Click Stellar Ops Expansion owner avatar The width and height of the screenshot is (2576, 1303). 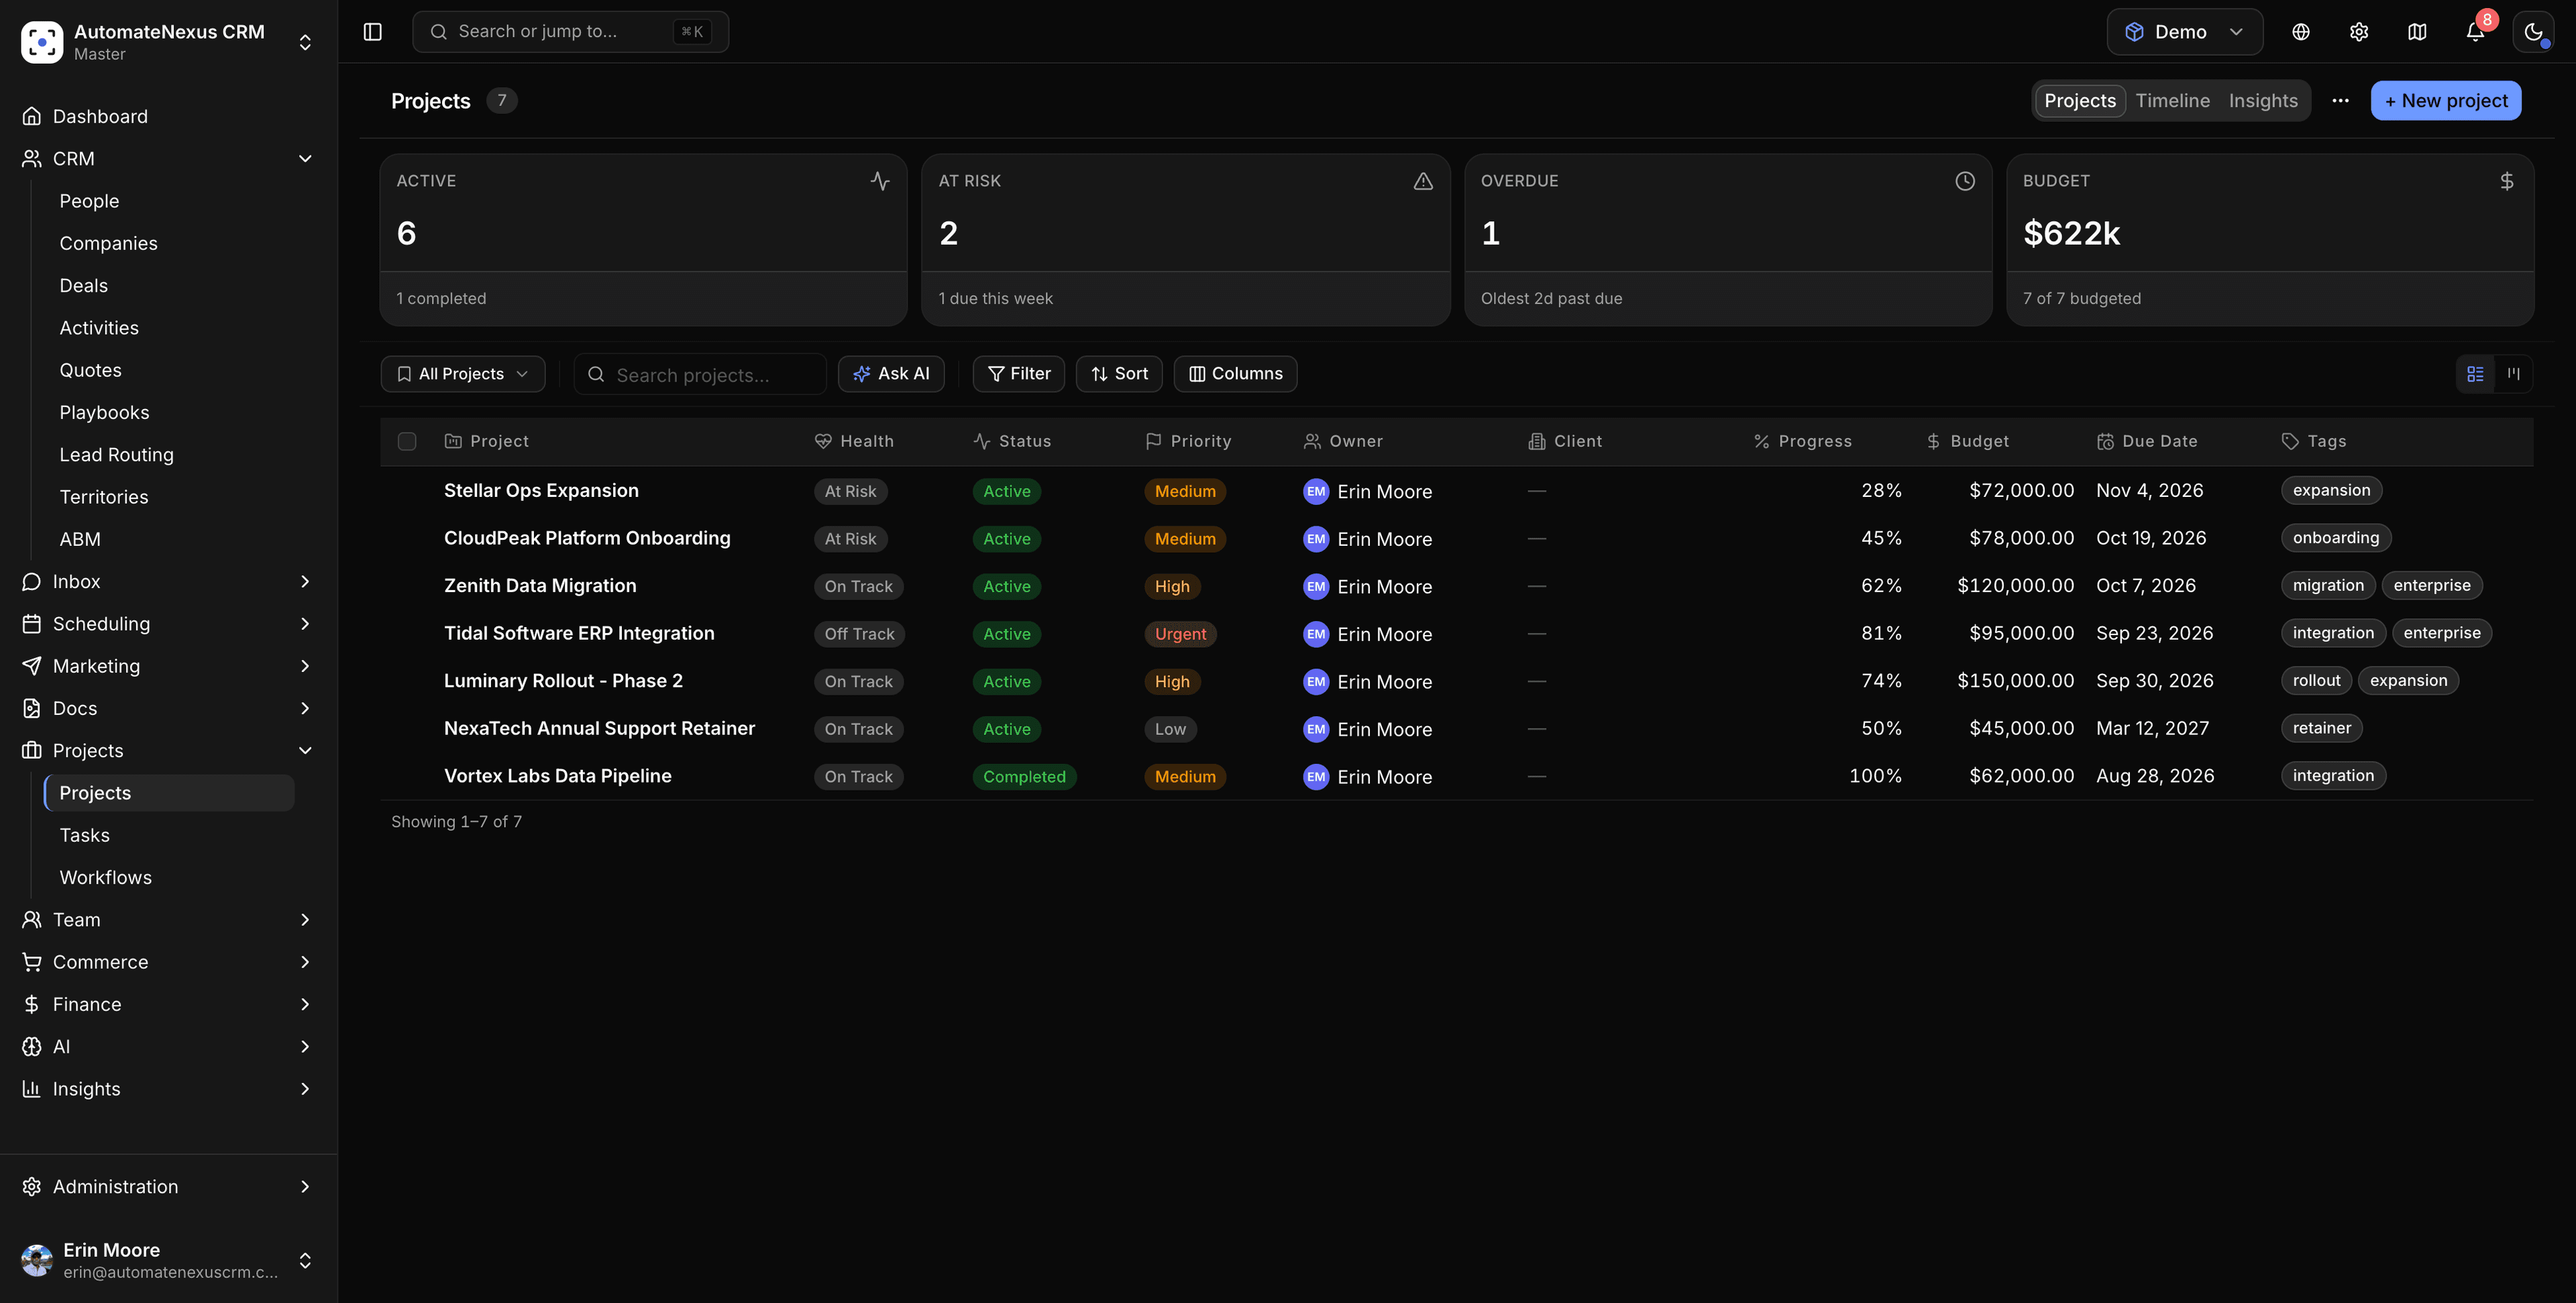1315,491
